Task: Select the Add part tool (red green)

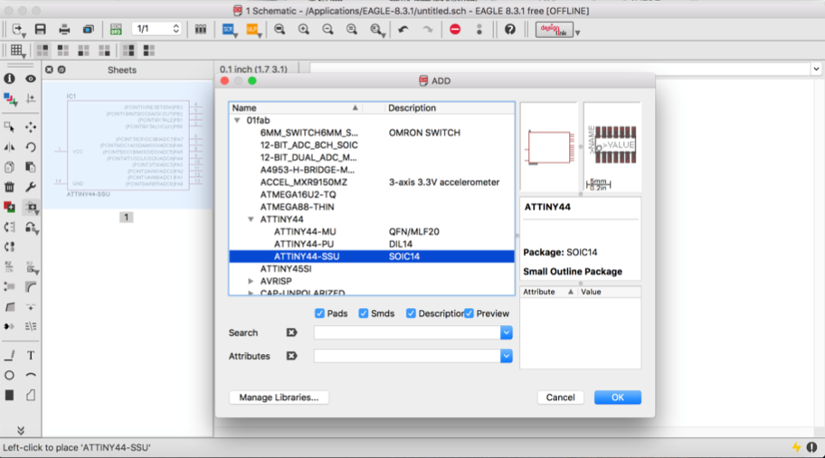Action: (x=9, y=207)
